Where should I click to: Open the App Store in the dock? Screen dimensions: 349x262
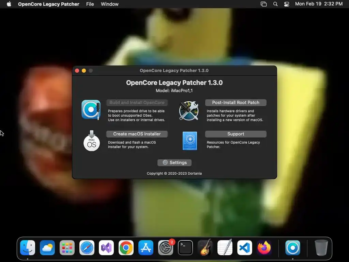[146, 248]
